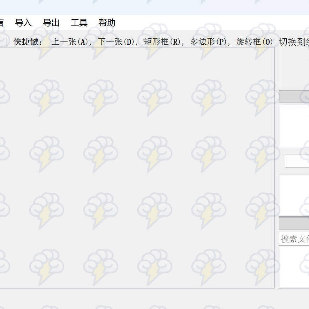Open the partially visible menu ending in 言
The width and height of the screenshot is (309, 309).
point(1,23)
